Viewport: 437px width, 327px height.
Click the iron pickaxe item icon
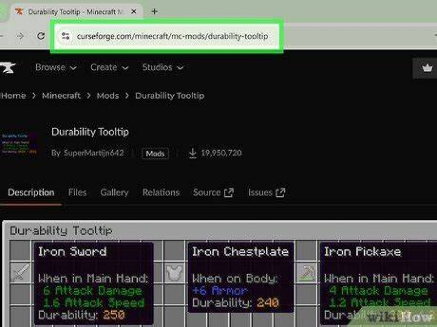click(x=307, y=272)
